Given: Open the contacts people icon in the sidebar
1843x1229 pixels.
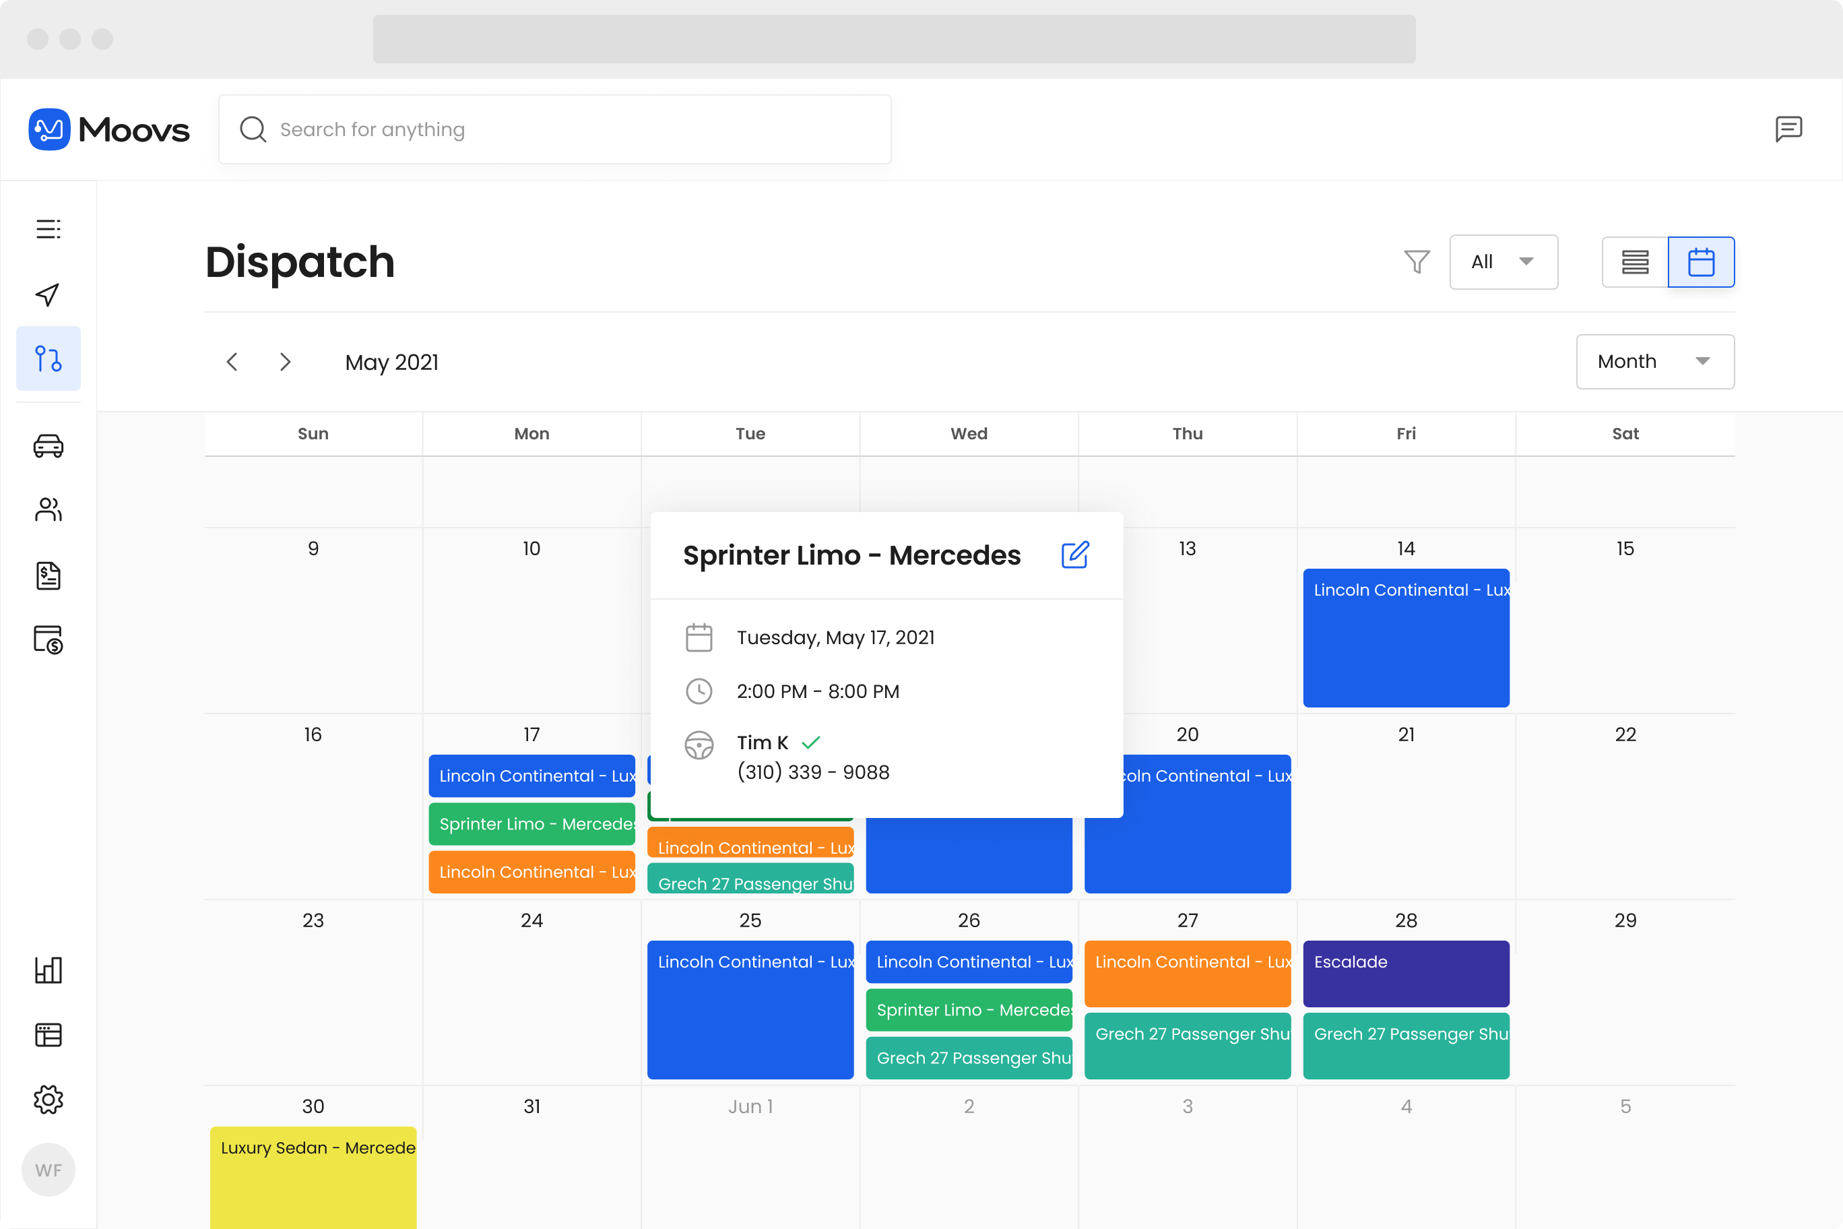Looking at the screenshot, I should [x=48, y=510].
